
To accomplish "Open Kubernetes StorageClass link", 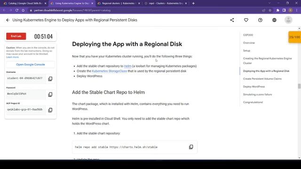I will (110, 71).
